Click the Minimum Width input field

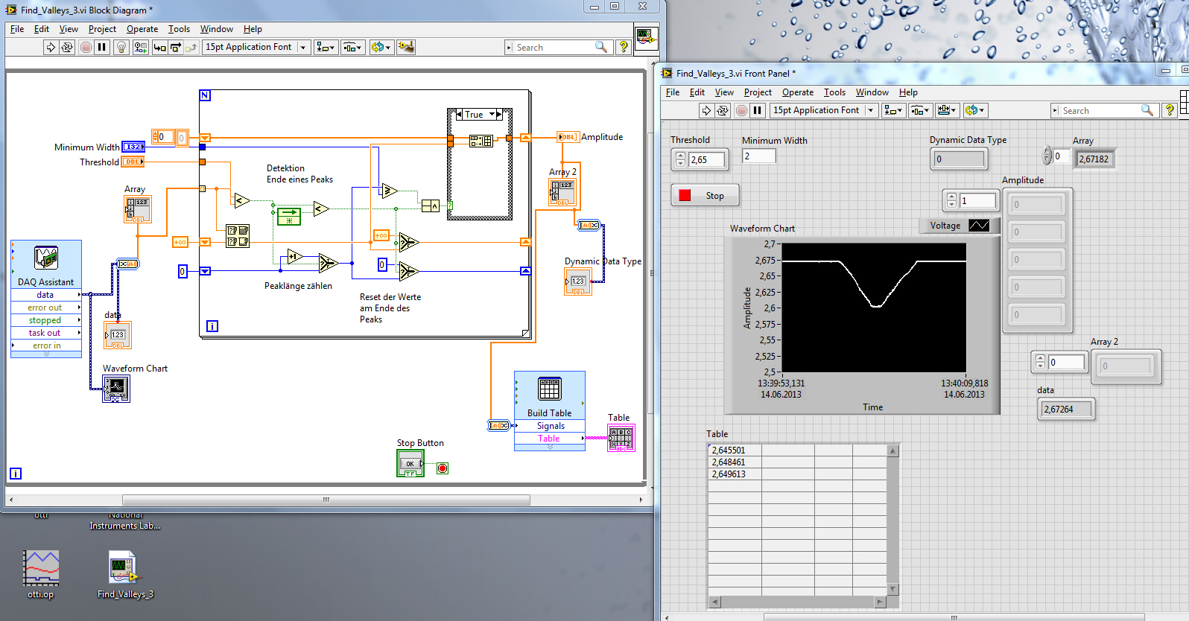[758, 156]
